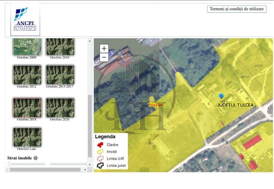This screenshot has width=274, height=189.
Task: Click the red Cladire legend icon
Action: click(x=100, y=144)
